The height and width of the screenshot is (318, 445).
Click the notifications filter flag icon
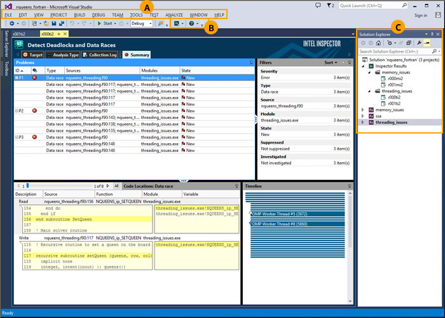[330, 6]
